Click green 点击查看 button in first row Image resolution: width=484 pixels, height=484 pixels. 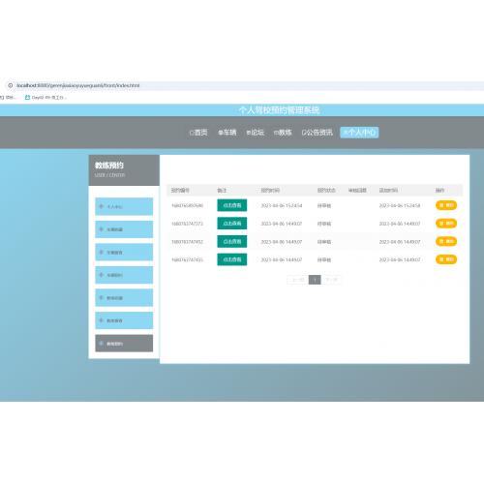click(x=232, y=205)
